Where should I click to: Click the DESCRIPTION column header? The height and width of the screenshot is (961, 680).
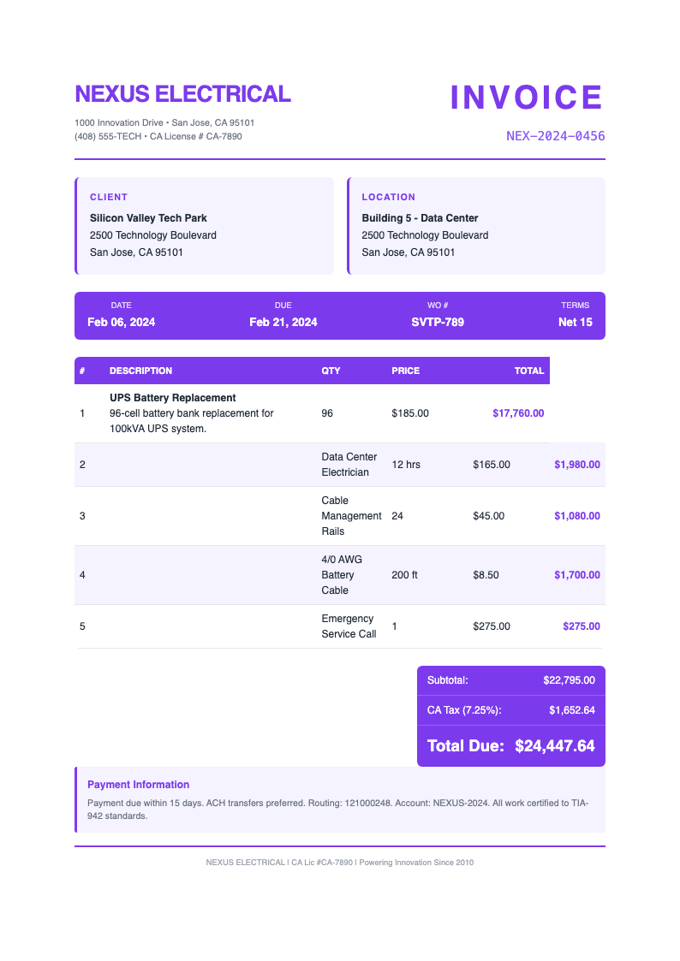[140, 371]
